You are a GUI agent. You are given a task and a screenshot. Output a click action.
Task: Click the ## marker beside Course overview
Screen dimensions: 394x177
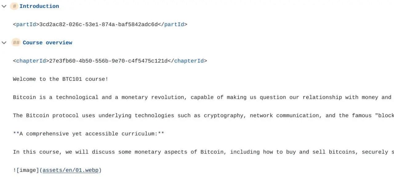pyautogui.click(x=16, y=43)
